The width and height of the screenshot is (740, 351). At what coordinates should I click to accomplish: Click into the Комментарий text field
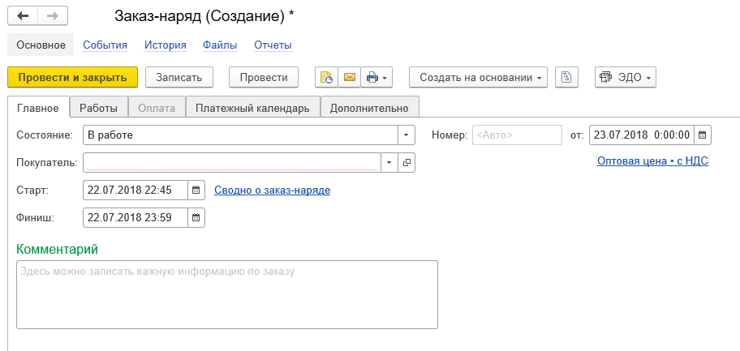[227, 294]
